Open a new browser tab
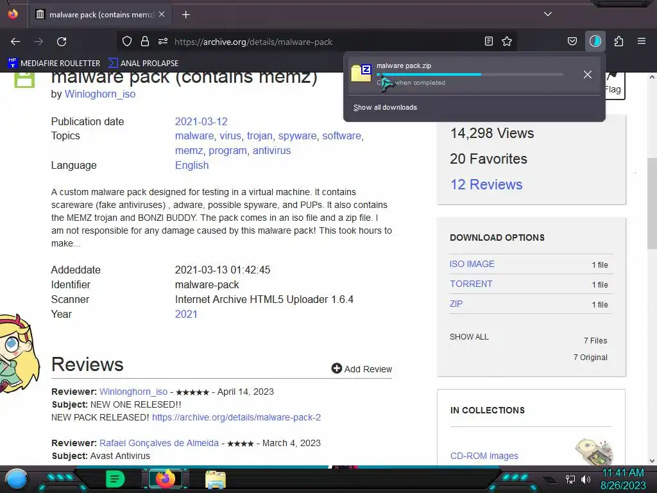The image size is (657, 493). point(185,15)
